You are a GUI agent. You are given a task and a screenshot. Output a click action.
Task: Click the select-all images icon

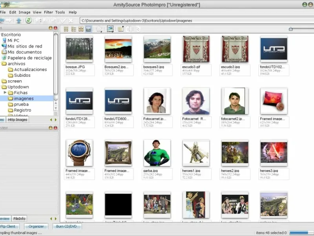click(110, 29)
